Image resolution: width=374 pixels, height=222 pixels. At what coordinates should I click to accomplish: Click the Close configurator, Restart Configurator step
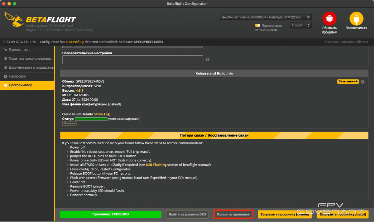(x=101, y=169)
